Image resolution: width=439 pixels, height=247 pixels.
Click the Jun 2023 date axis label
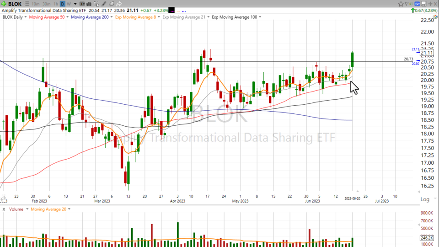(312, 201)
